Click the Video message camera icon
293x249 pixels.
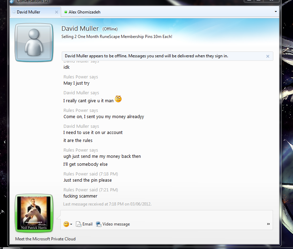tap(98, 224)
